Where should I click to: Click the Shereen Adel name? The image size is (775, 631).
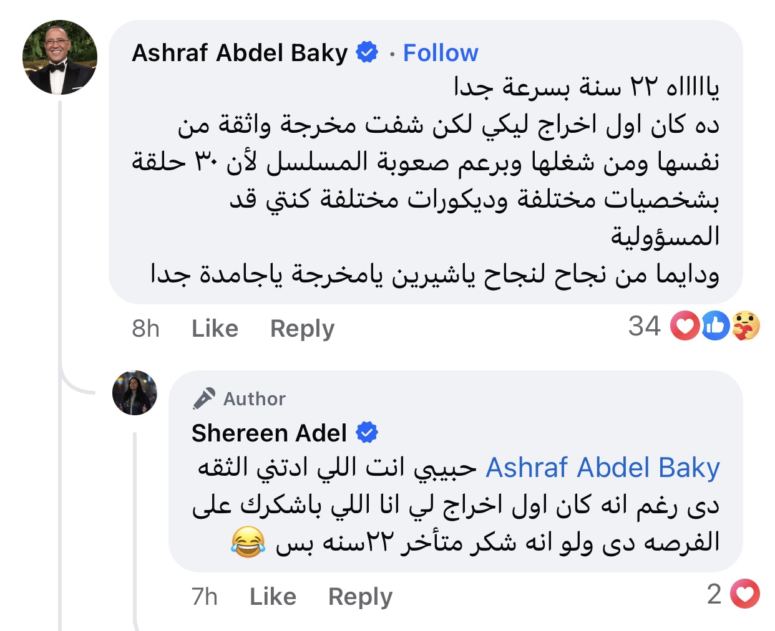[x=269, y=433]
